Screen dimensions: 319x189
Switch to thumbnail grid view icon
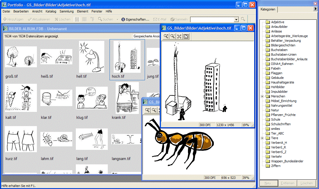pos(77,19)
